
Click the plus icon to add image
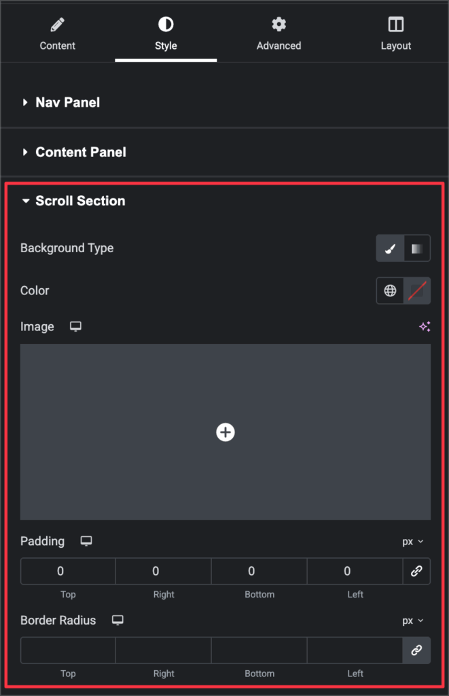tap(226, 432)
